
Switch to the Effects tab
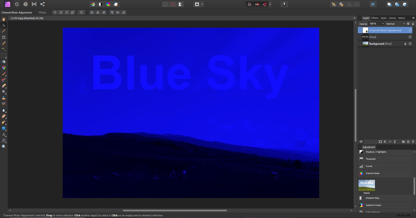pyautogui.click(x=375, y=18)
